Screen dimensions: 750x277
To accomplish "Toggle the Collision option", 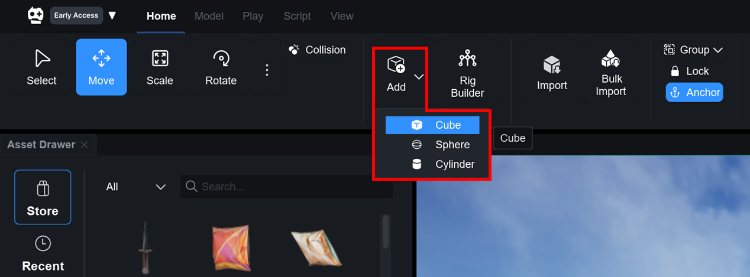I will pos(317,50).
